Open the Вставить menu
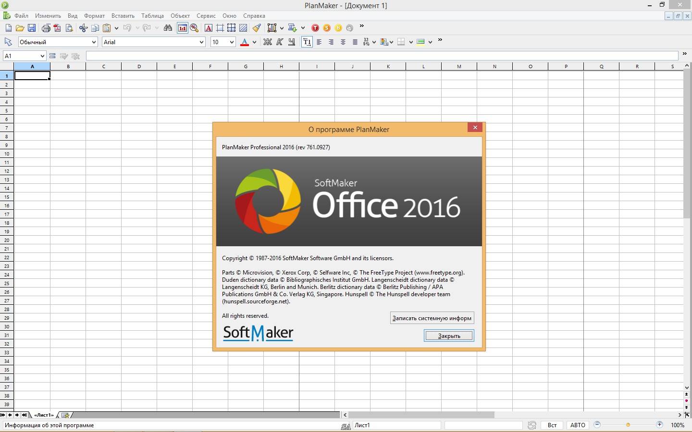Image resolution: width=692 pixels, height=432 pixels. click(x=123, y=16)
